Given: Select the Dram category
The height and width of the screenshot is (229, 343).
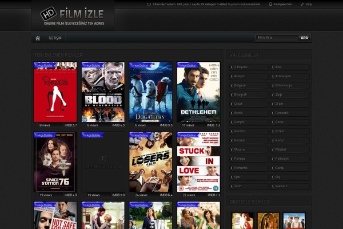Looking at the screenshot, I should tap(290, 104).
